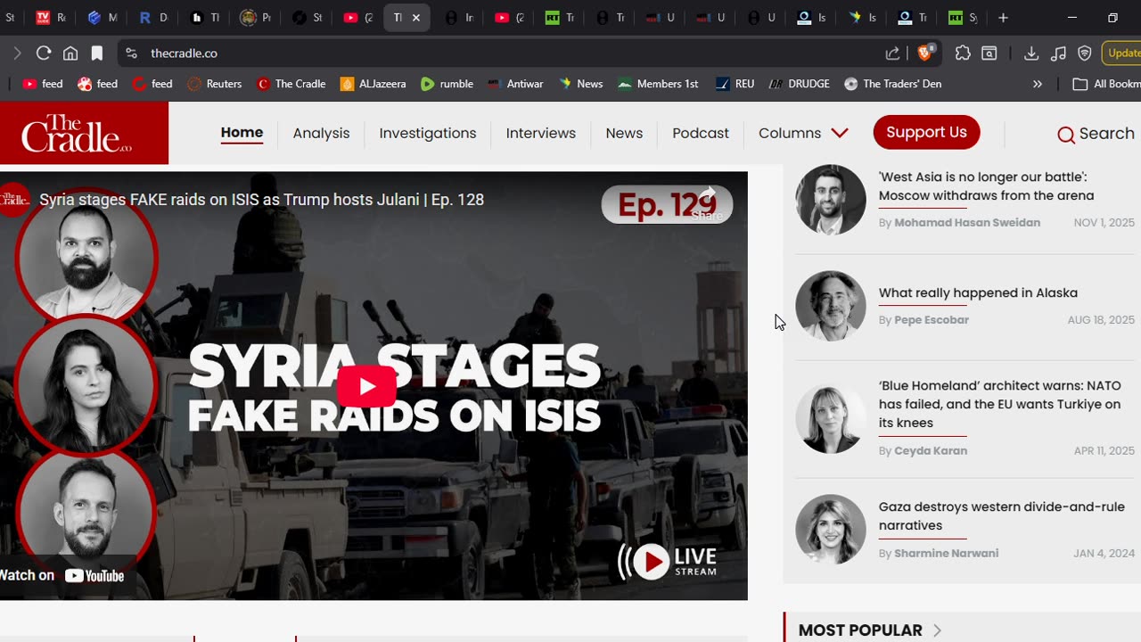Click the share icon in the address bar
Viewport: 1141px width, 642px height.
pyautogui.click(x=892, y=53)
